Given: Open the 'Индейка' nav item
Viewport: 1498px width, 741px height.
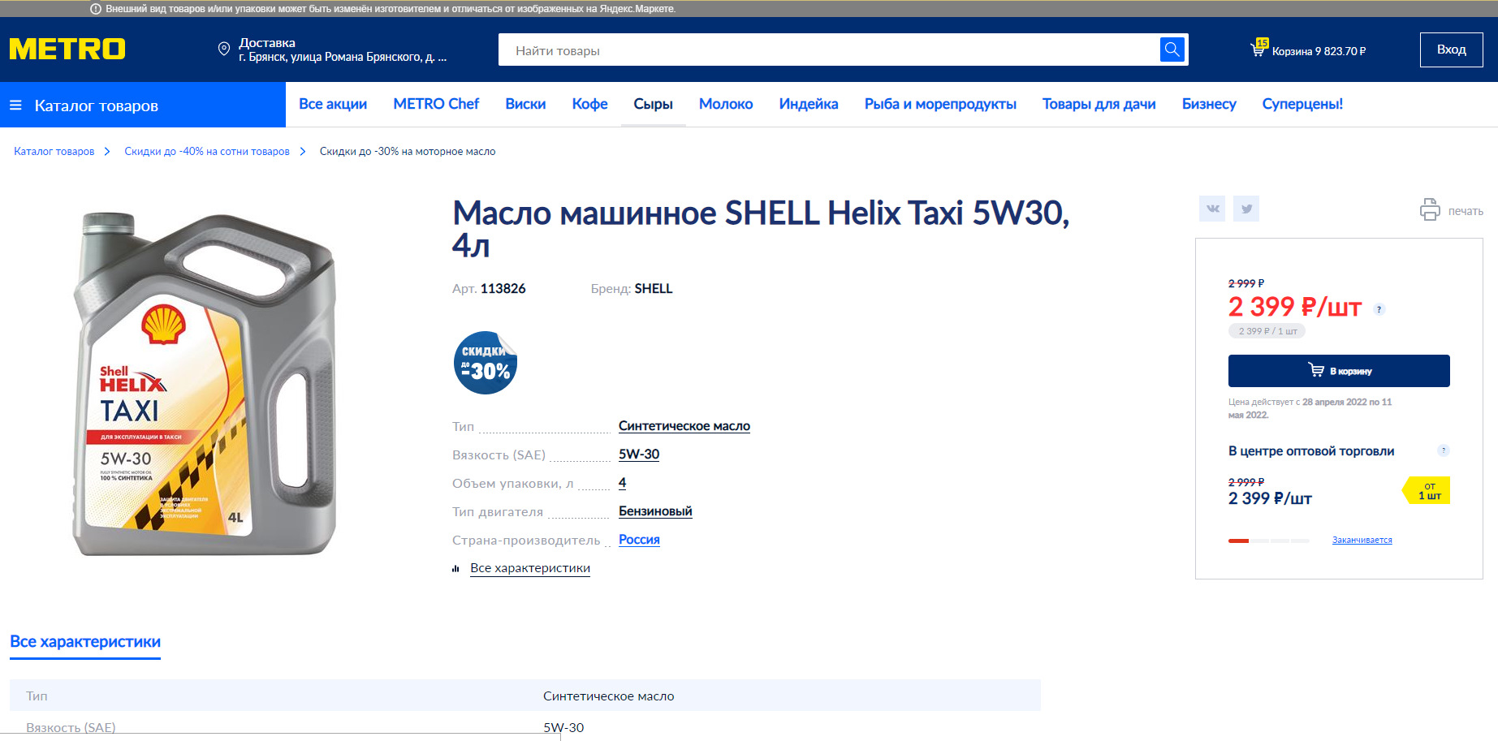Looking at the screenshot, I should [x=809, y=104].
